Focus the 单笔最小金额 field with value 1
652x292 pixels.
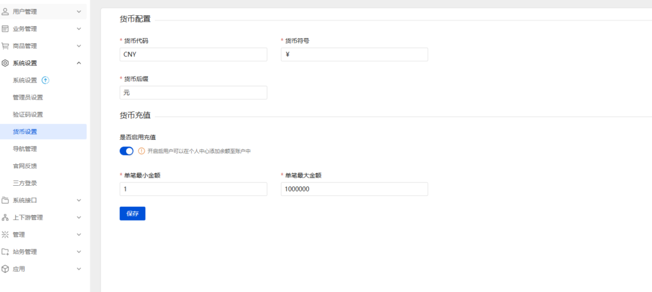coord(194,189)
